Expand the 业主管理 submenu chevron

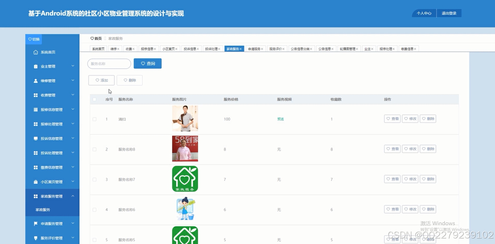coord(73,66)
